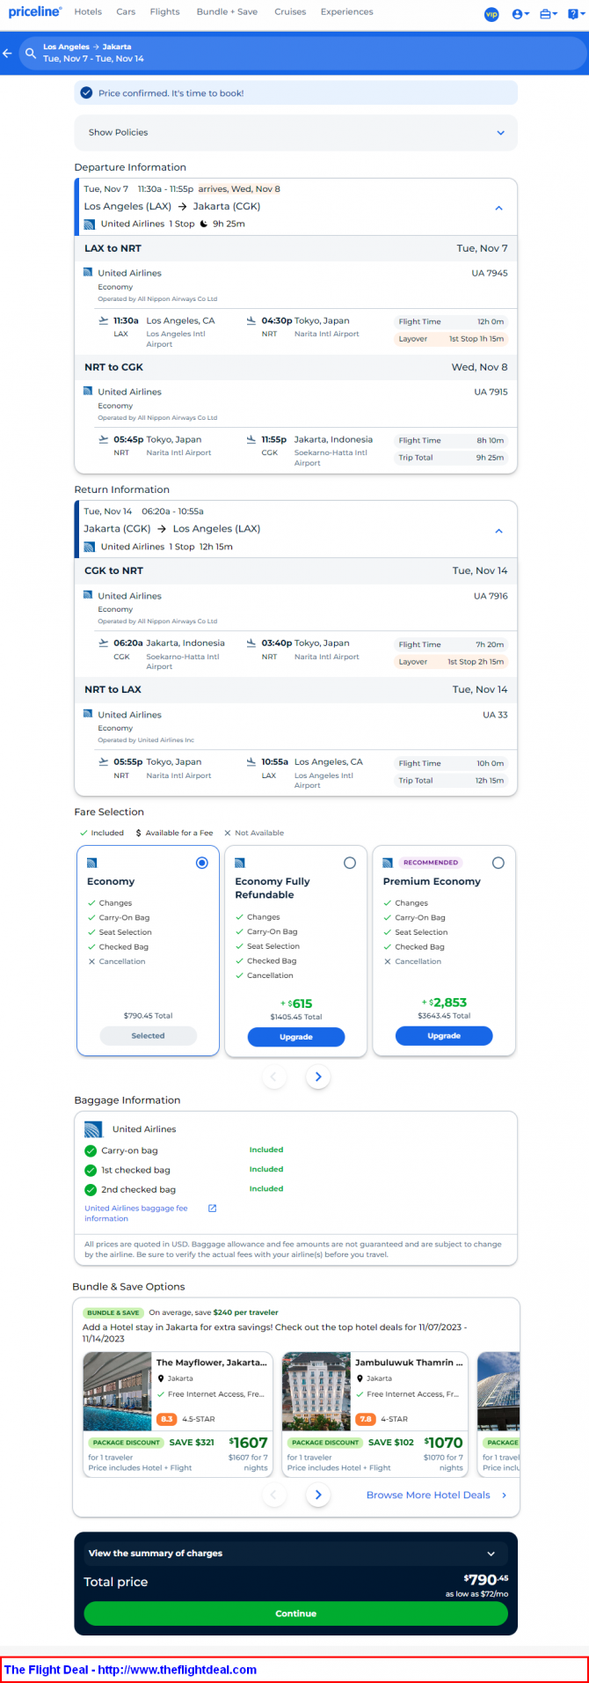Click the search magnifier icon
Viewport: 589px width, 1683px height.
click(31, 53)
